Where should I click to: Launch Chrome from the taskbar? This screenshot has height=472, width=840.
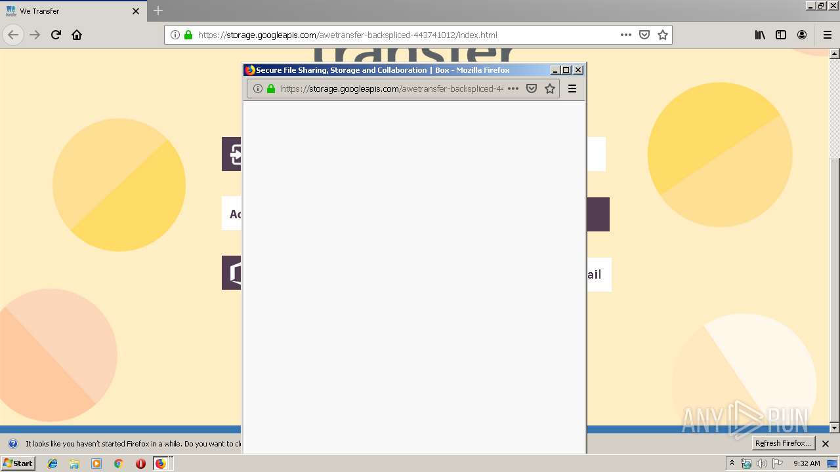118,463
